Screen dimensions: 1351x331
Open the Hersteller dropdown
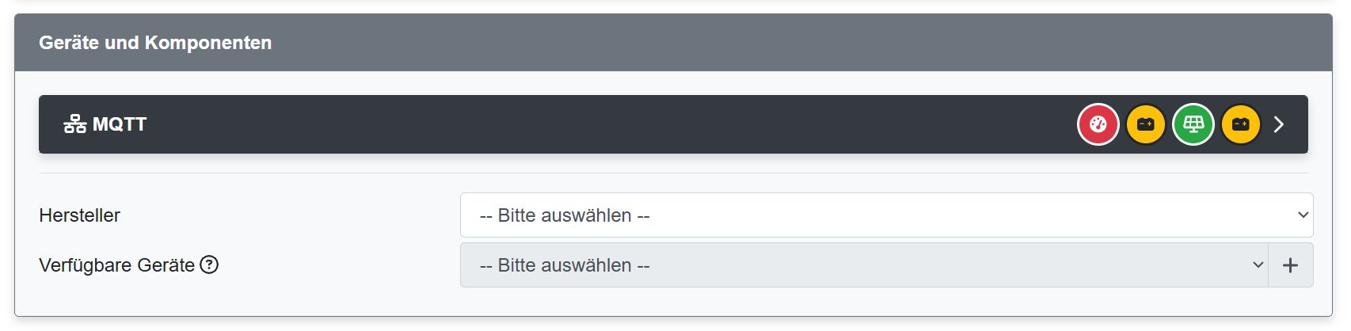[871, 215]
